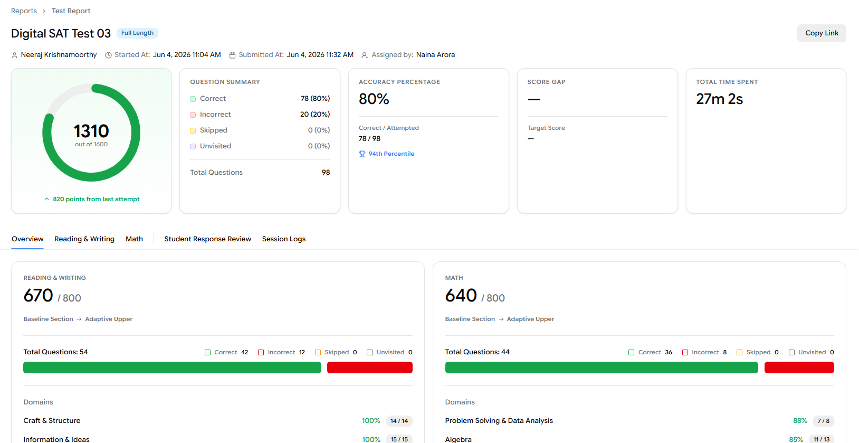The image size is (859, 443).
Task: Click the up-arrow icon beside 820 points
Action: [46, 199]
